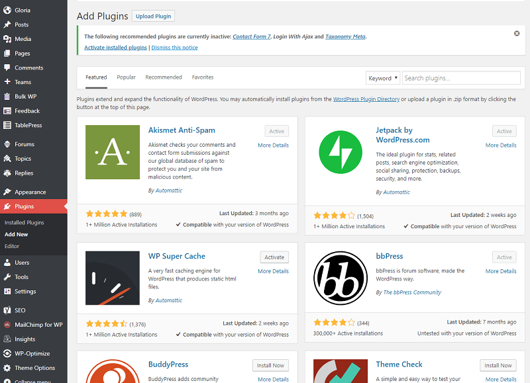
Task: Open the MailChimp for WP icon
Action: point(7,325)
